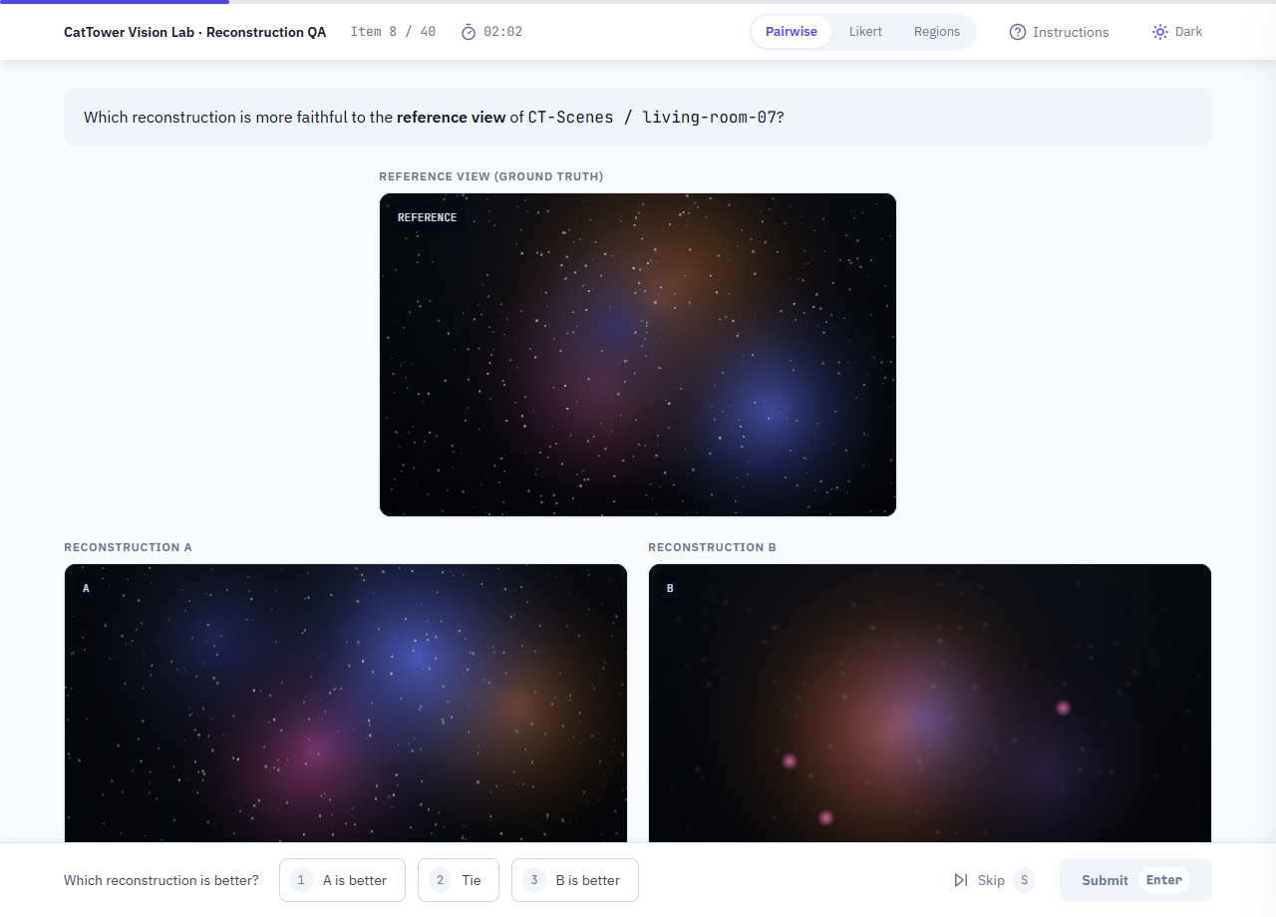
Task: Click the Reconstruction B image
Action: 930,703
